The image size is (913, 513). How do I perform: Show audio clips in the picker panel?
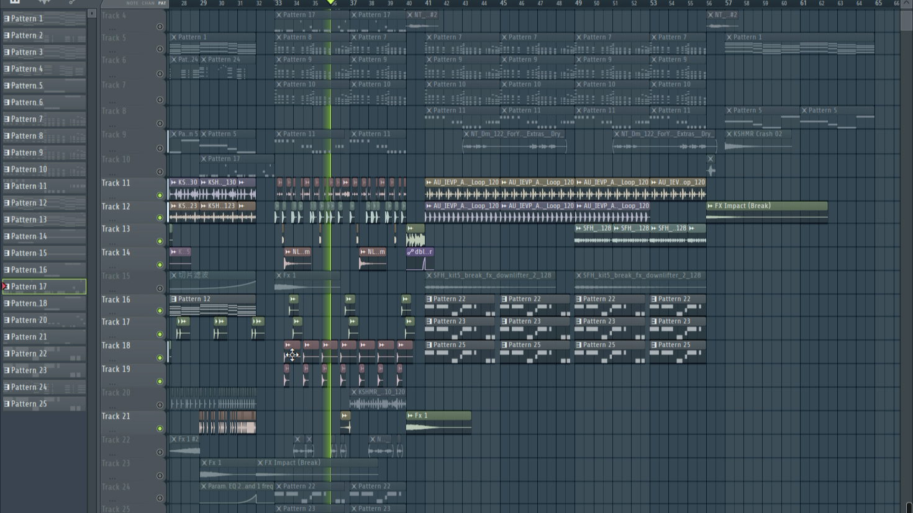(43, 2)
